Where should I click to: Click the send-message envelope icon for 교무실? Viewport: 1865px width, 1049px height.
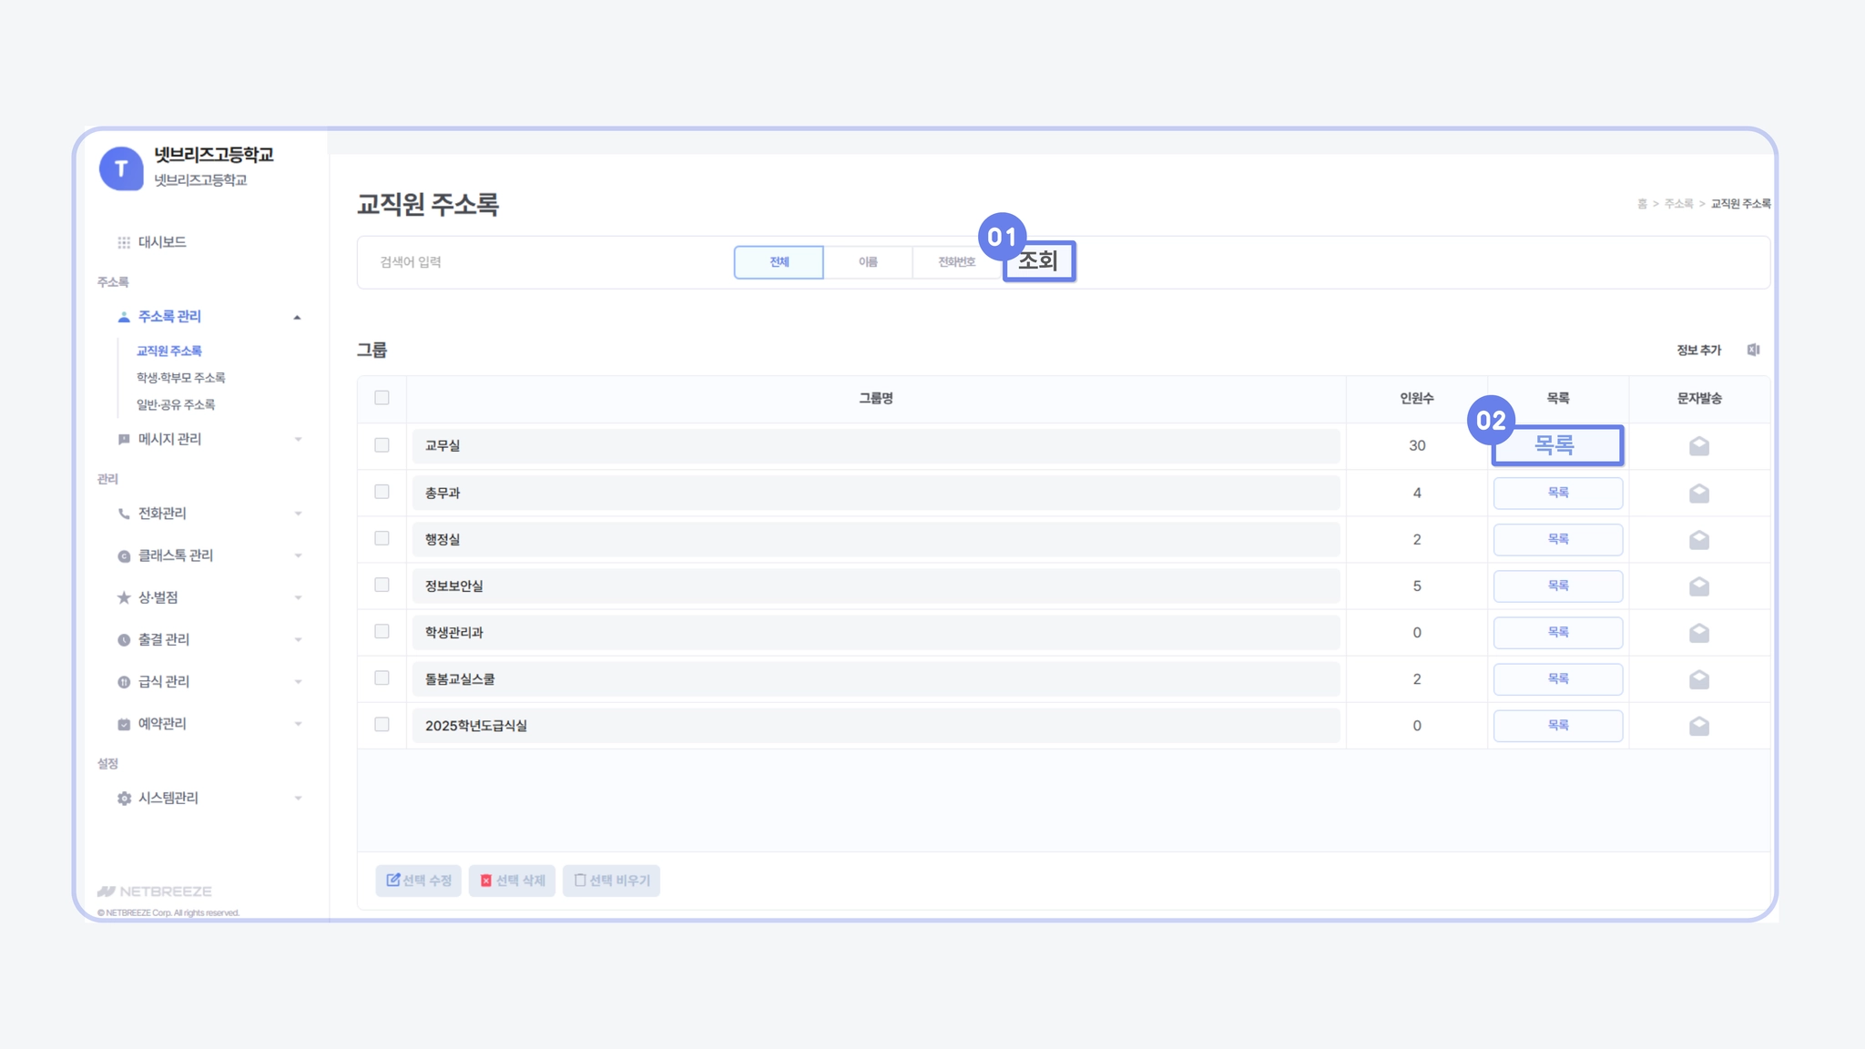[1698, 446]
